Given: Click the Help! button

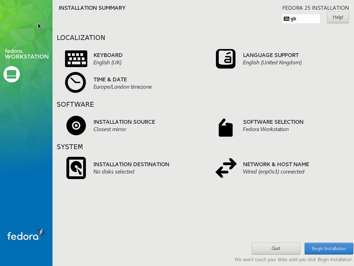Looking at the screenshot, I should click(x=338, y=17).
